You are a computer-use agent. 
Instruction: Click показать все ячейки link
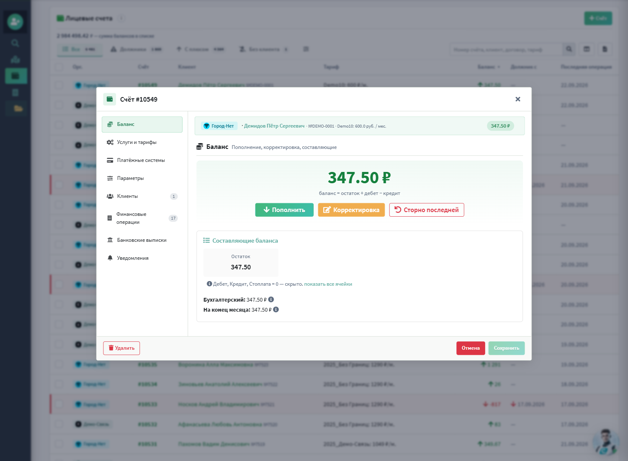[328, 284]
